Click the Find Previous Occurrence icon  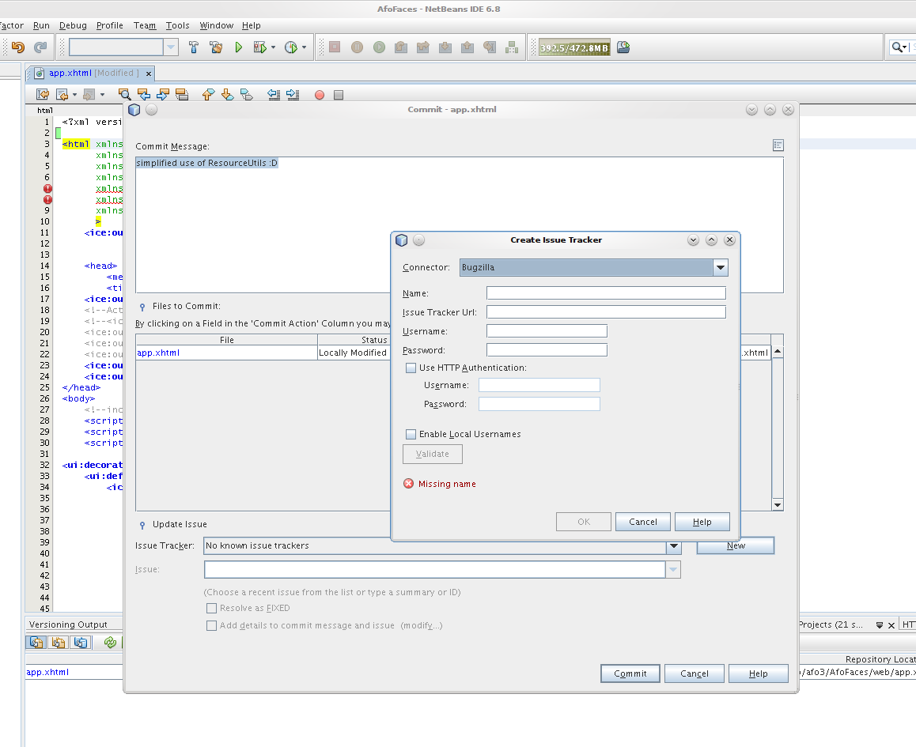point(144,95)
